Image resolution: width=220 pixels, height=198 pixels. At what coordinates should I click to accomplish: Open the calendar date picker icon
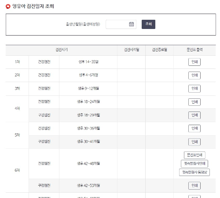click(x=131, y=24)
